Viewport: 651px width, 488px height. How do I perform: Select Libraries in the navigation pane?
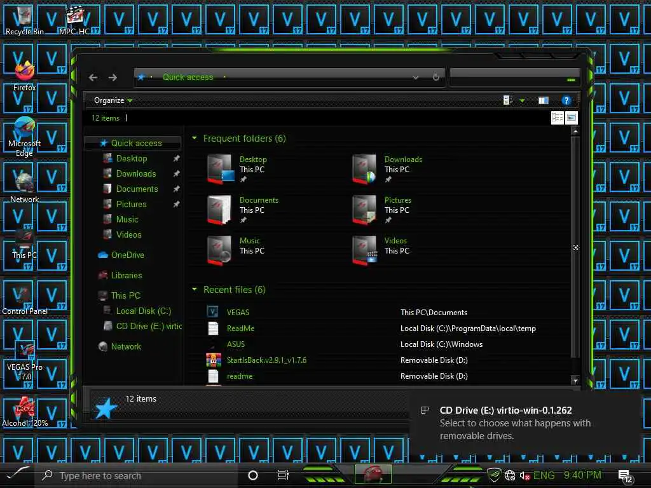tap(127, 276)
